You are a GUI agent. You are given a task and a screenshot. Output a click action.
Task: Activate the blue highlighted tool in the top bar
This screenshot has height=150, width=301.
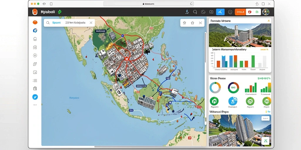point(220,12)
